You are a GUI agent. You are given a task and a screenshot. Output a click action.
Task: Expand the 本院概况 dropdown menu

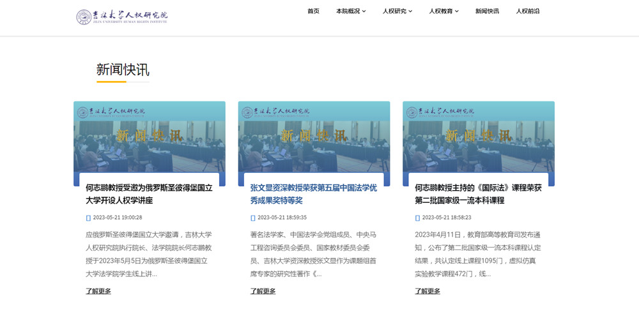(x=351, y=11)
